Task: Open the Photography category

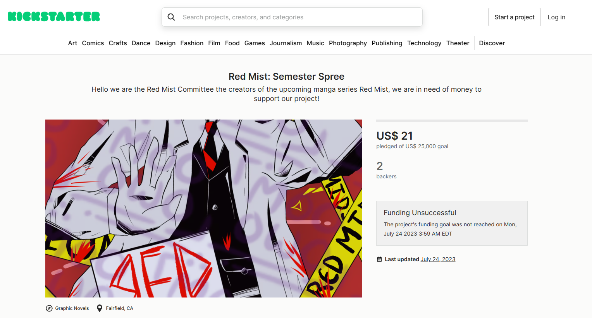Action: (348, 43)
